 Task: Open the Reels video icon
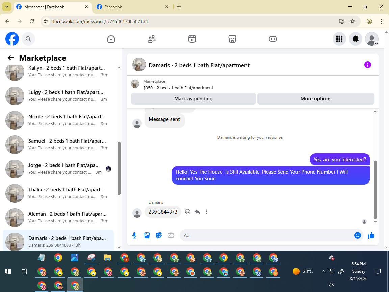pyautogui.click(x=192, y=39)
